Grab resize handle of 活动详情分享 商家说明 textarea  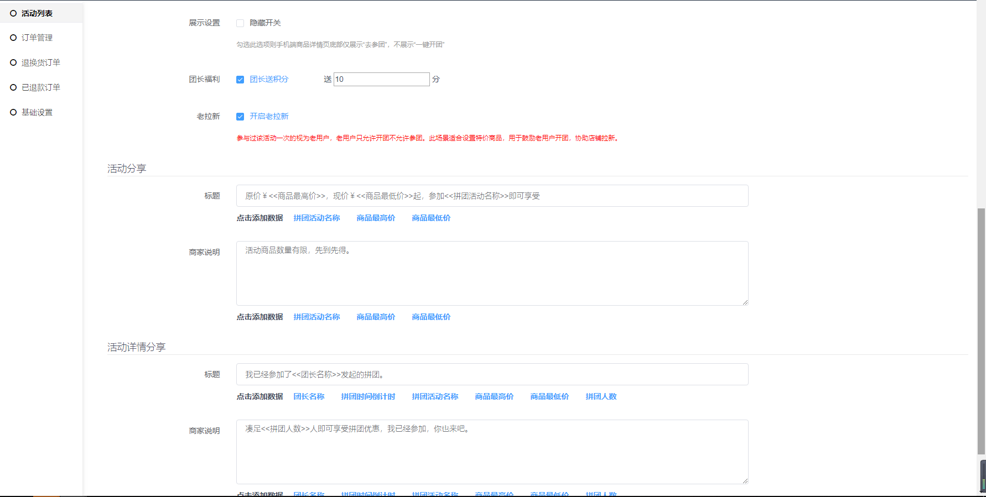[x=745, y=481]
